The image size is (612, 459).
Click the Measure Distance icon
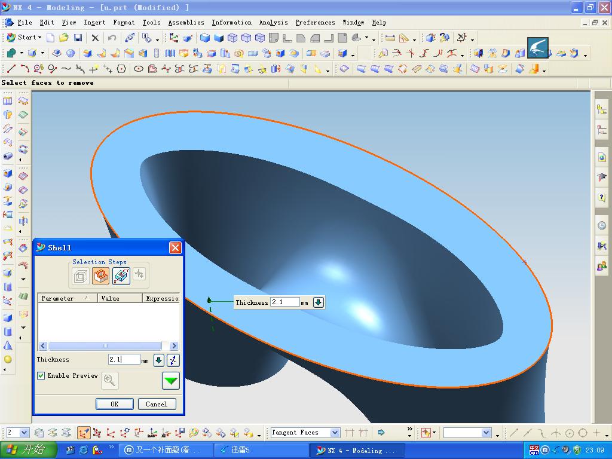tap(390, 38)
